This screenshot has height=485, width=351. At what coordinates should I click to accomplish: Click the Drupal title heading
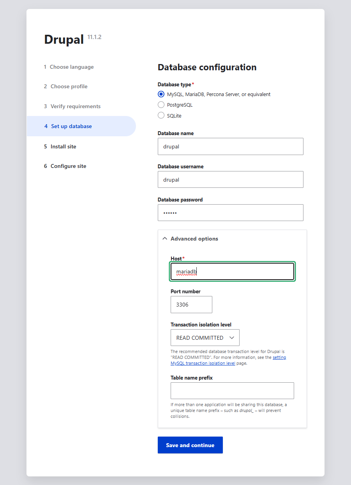(64, 39)
